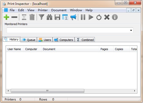
Task: Open the Document menu
Action: coord(59,10)
